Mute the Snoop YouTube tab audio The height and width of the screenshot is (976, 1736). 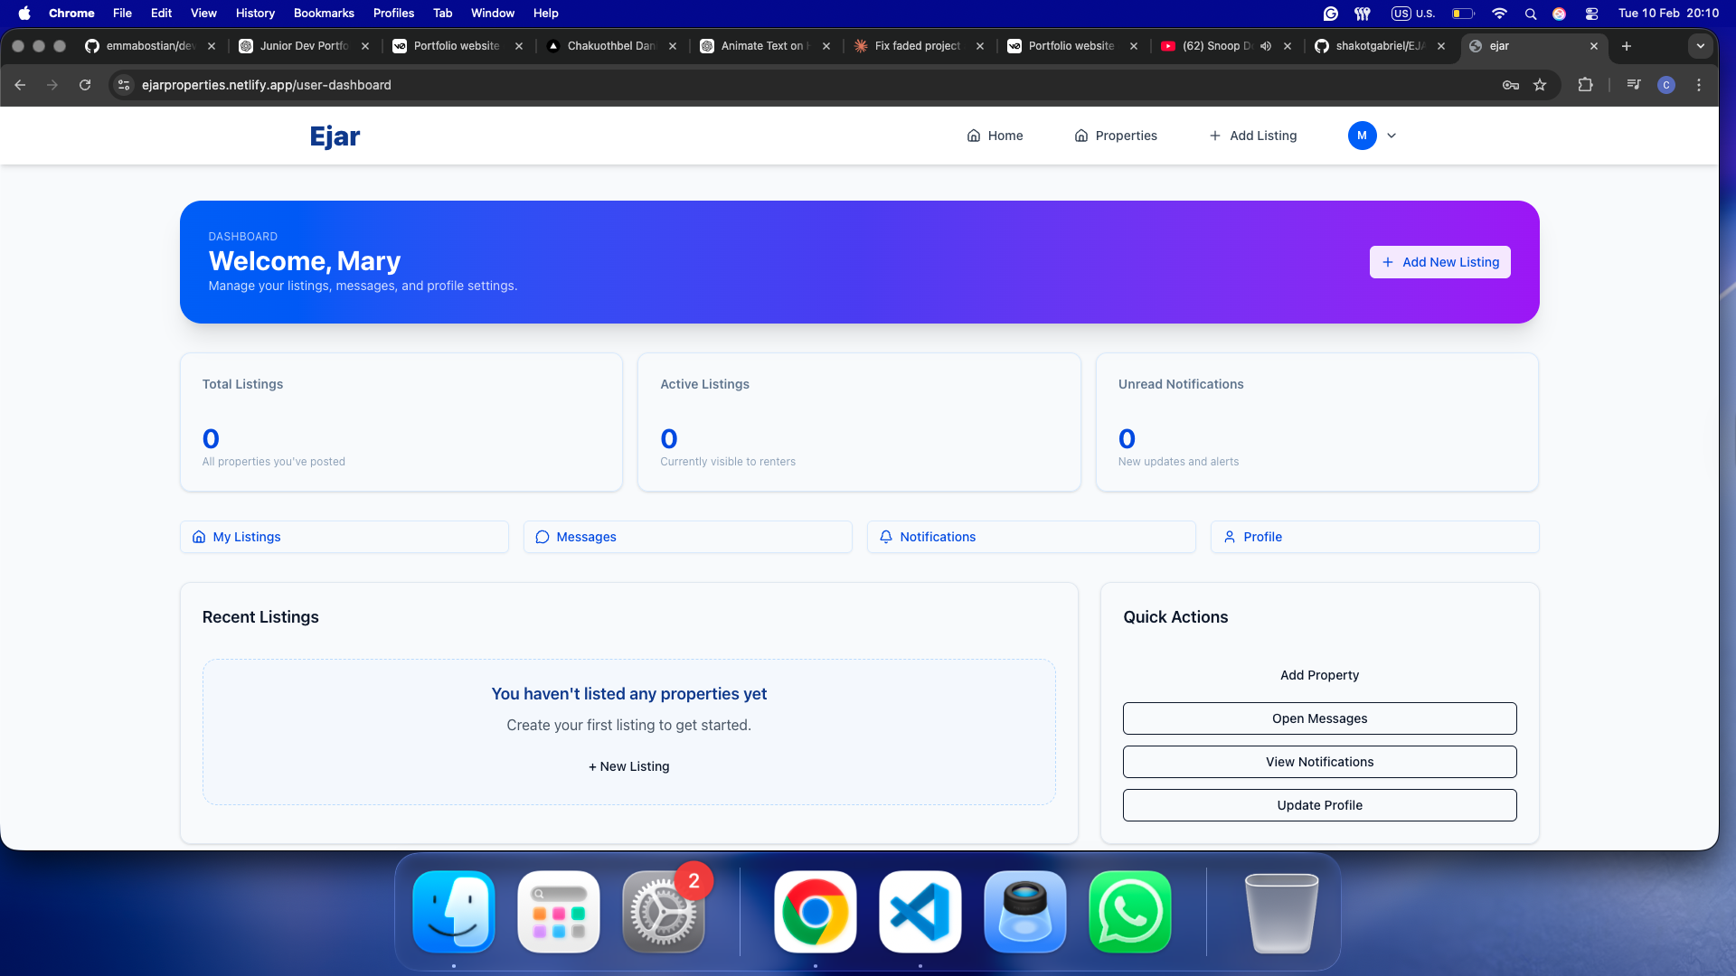click(x=1266, y=46)
